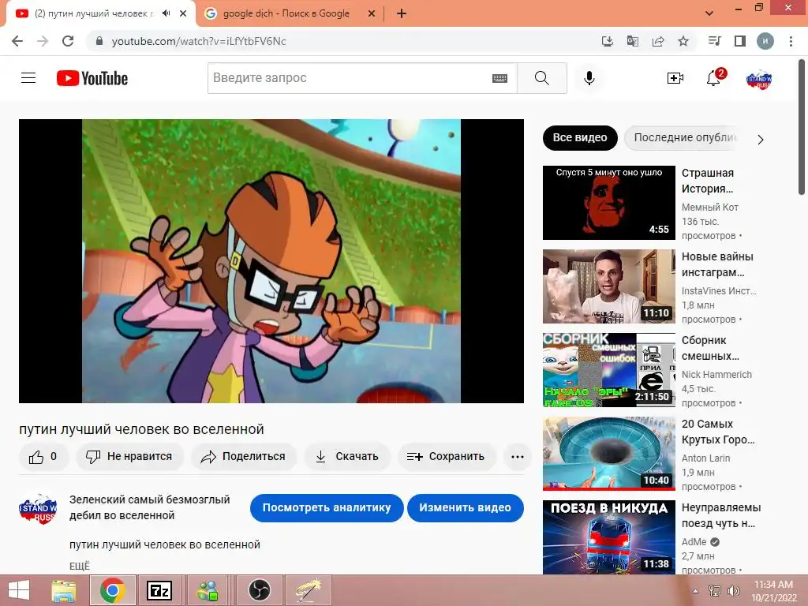Open Мемный Кот channel name

[710, 208]
